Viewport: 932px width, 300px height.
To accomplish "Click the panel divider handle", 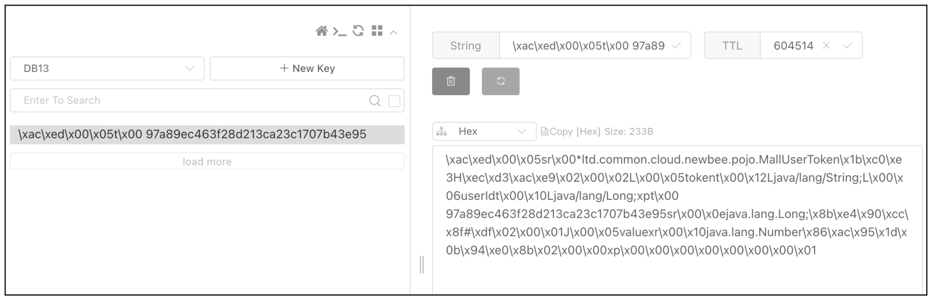I will [x=421, y=265].
